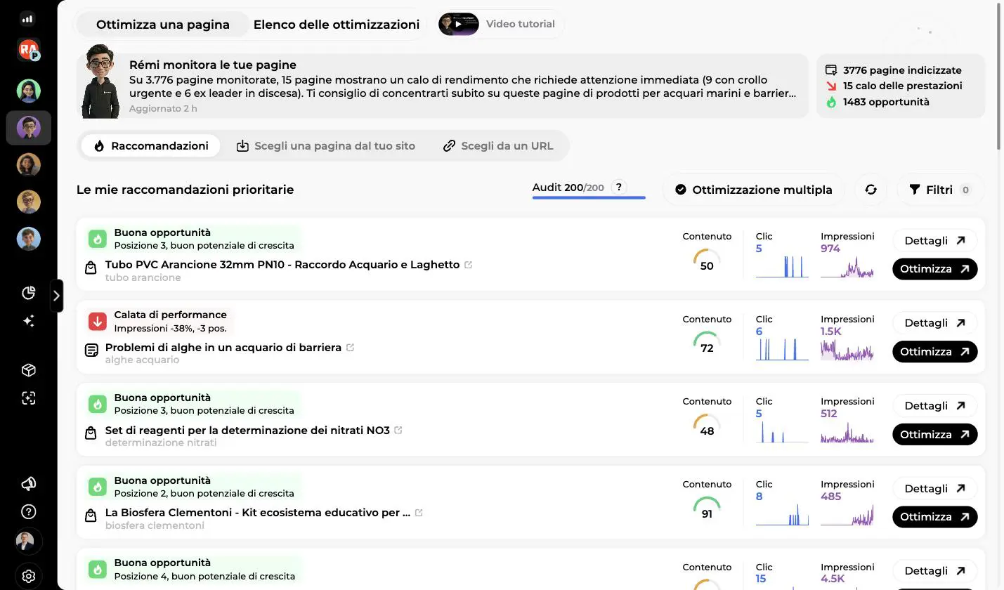1004x590 pixels.
Task: Select Scegli una pagina dal tuo sito tab
Action: pos(325,146)
